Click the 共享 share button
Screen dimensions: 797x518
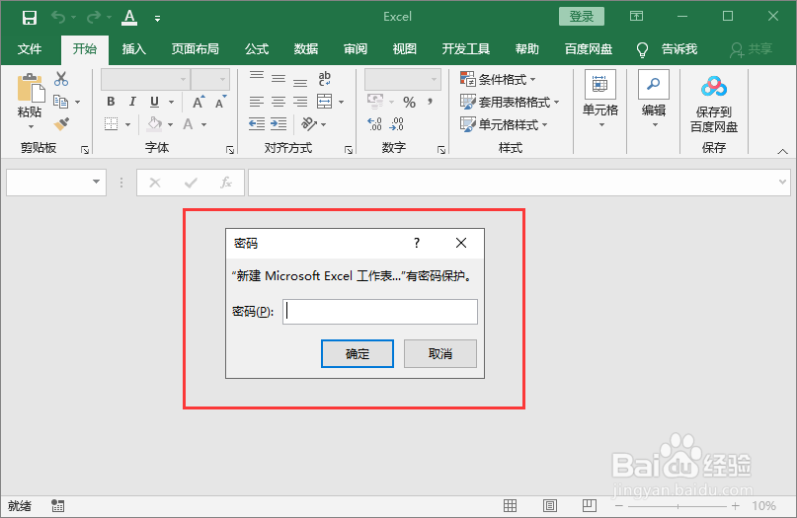click(752, 48)
